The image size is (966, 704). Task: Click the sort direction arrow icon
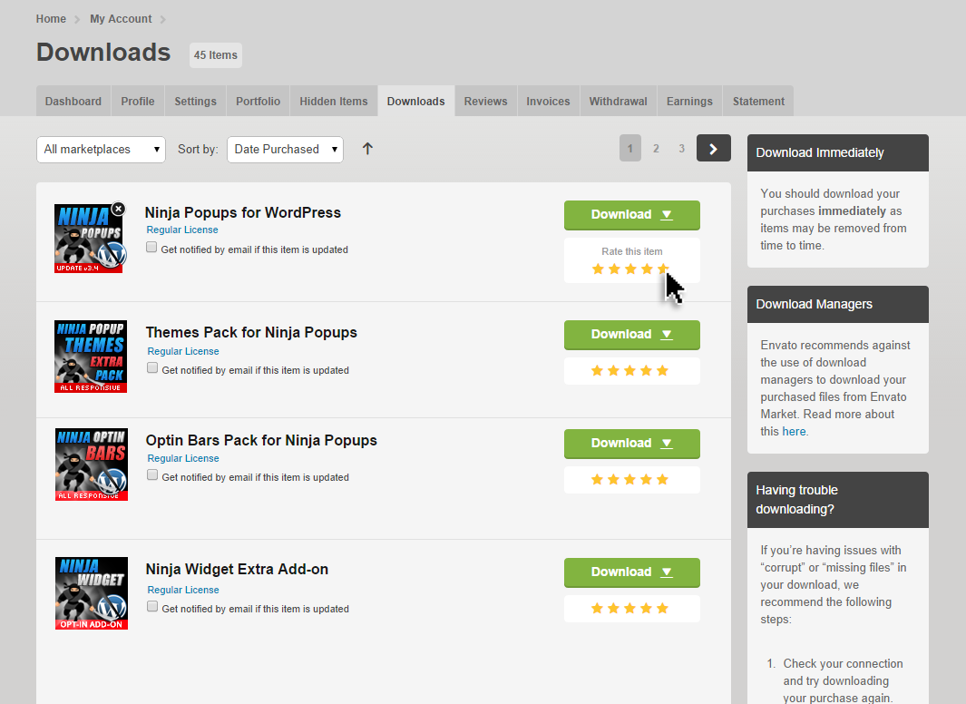tap(367, 149)
